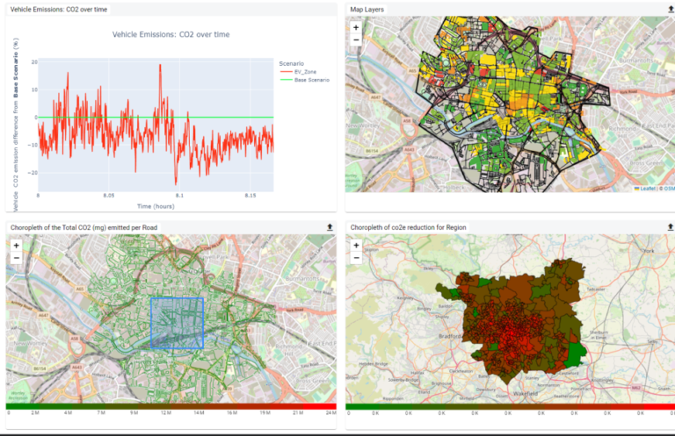Screen dimensions: 675x436
Task: Click the region co2e reduction color scale bar
Action: click(511, 405)
